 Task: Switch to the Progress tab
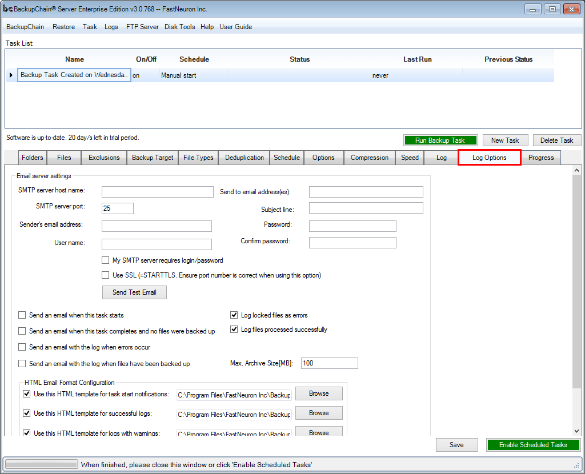coord(541,158)
